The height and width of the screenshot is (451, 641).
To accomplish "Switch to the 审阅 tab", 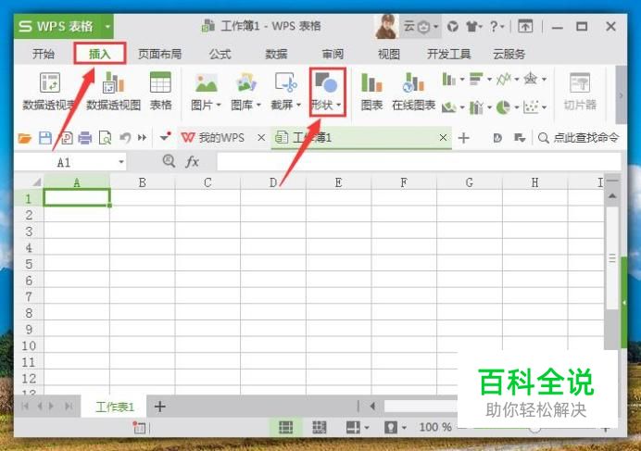I will [x=333, y=54].
